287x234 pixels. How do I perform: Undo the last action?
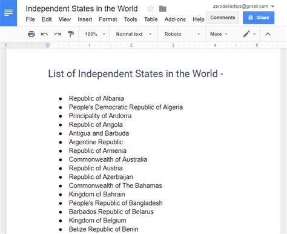pyautogui.click(x=44, y=34)
